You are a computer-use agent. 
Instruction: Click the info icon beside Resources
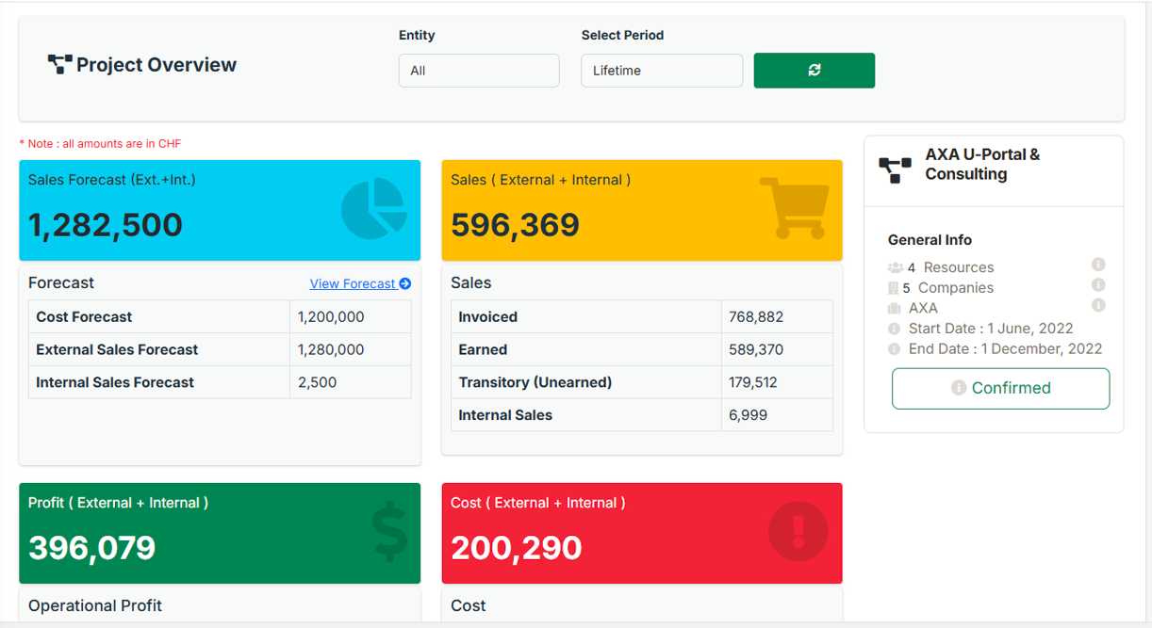1098,265
